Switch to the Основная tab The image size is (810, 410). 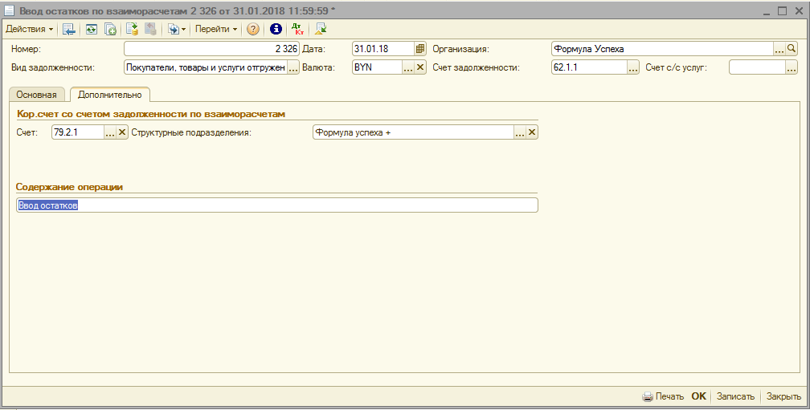click(x=37, y=95)
